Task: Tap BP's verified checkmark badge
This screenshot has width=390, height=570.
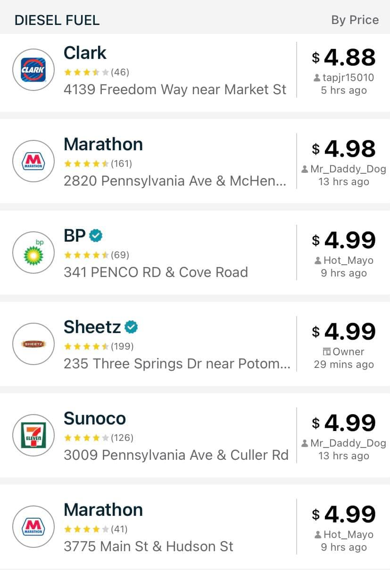Action: tap(96, 235)
